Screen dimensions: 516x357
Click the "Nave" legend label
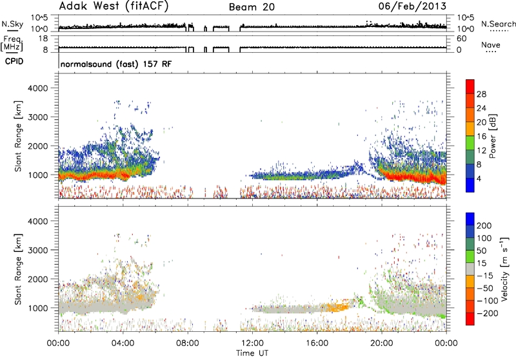click(491, 45)
